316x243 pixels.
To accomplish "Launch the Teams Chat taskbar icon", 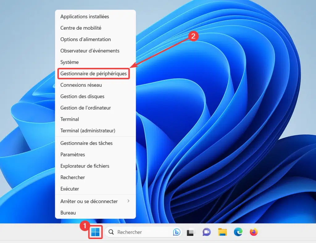I will tap(206, 232).
